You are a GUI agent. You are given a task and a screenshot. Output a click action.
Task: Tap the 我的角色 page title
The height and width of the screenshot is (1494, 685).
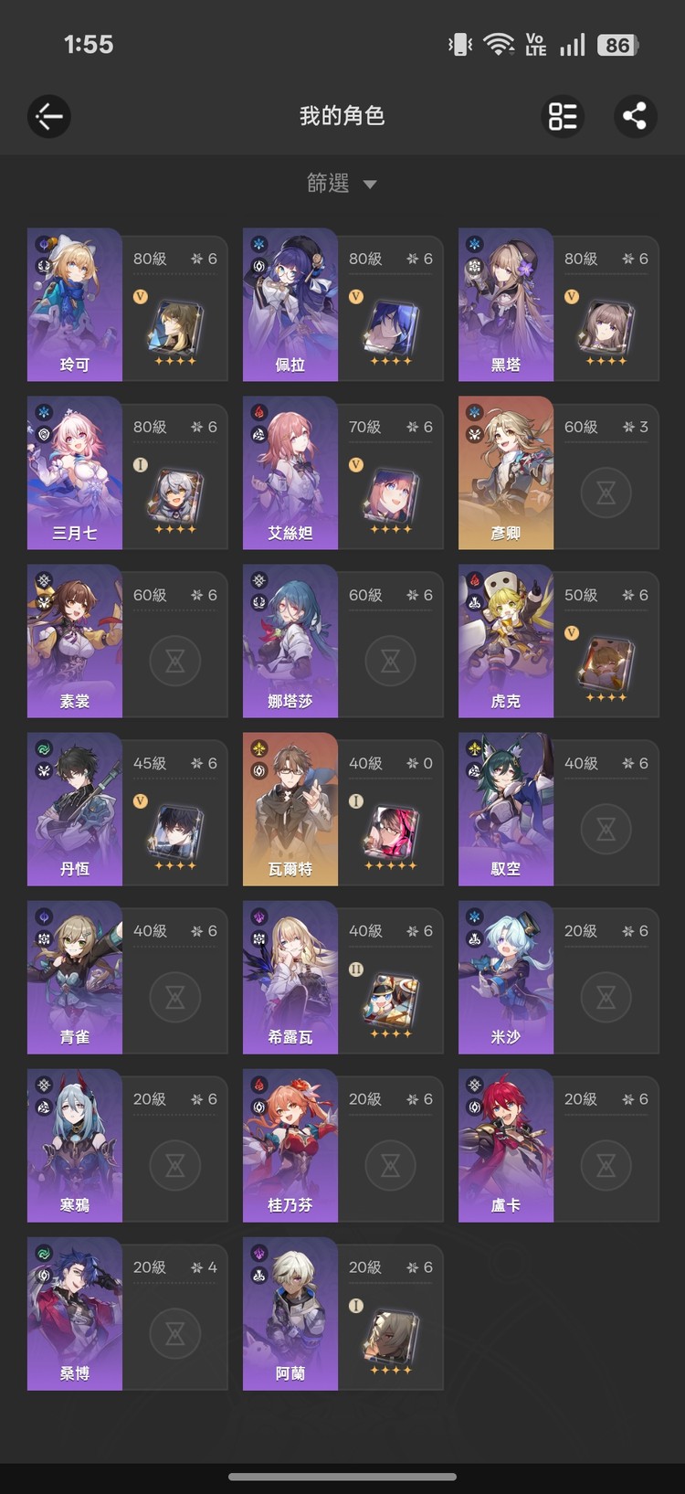pos(342,116)
